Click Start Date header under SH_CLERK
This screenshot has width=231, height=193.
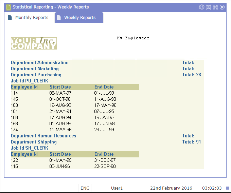pos(60,154)
